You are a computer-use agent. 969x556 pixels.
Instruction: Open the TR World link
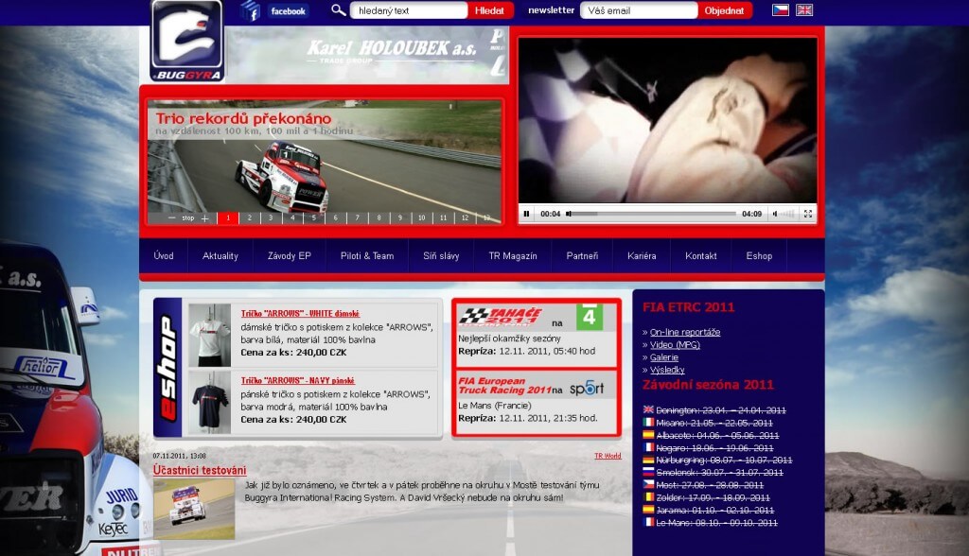point(608,456)
